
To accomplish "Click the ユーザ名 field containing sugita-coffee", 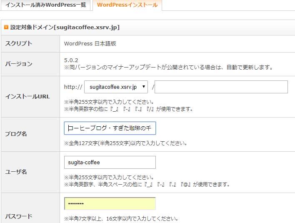I will point(110,163).
